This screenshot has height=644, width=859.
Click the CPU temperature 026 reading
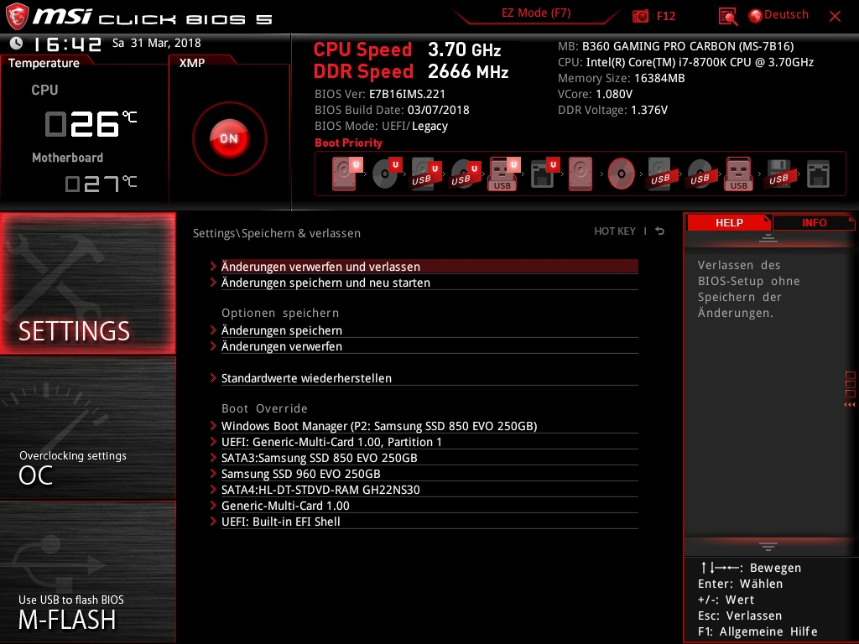[x=91, y=123]
